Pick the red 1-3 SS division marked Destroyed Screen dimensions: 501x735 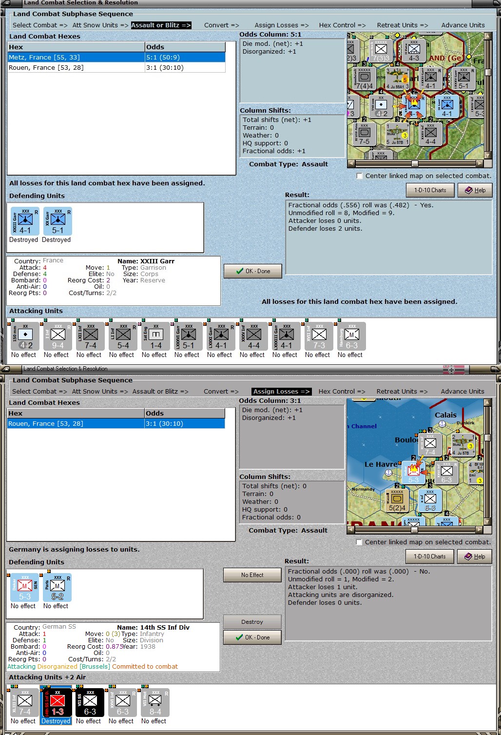58,703
